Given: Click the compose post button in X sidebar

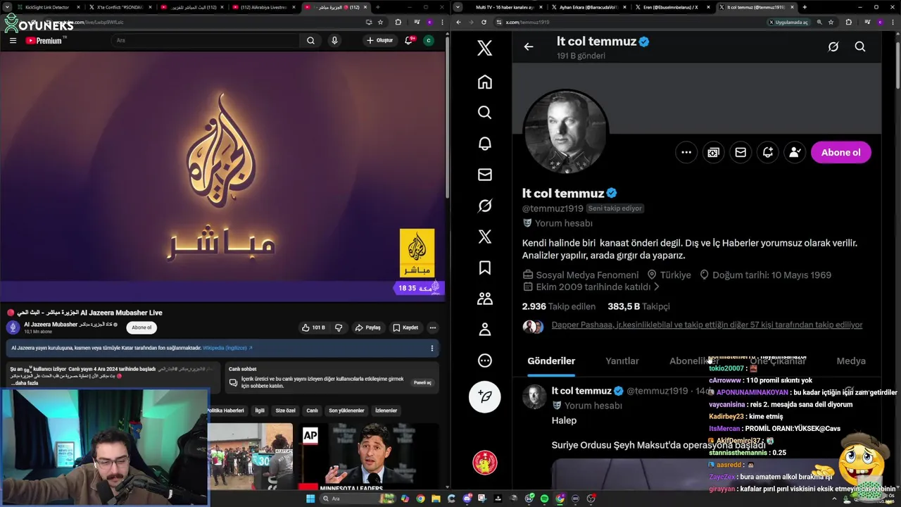Looking at the screenshot, I should 484,397.
